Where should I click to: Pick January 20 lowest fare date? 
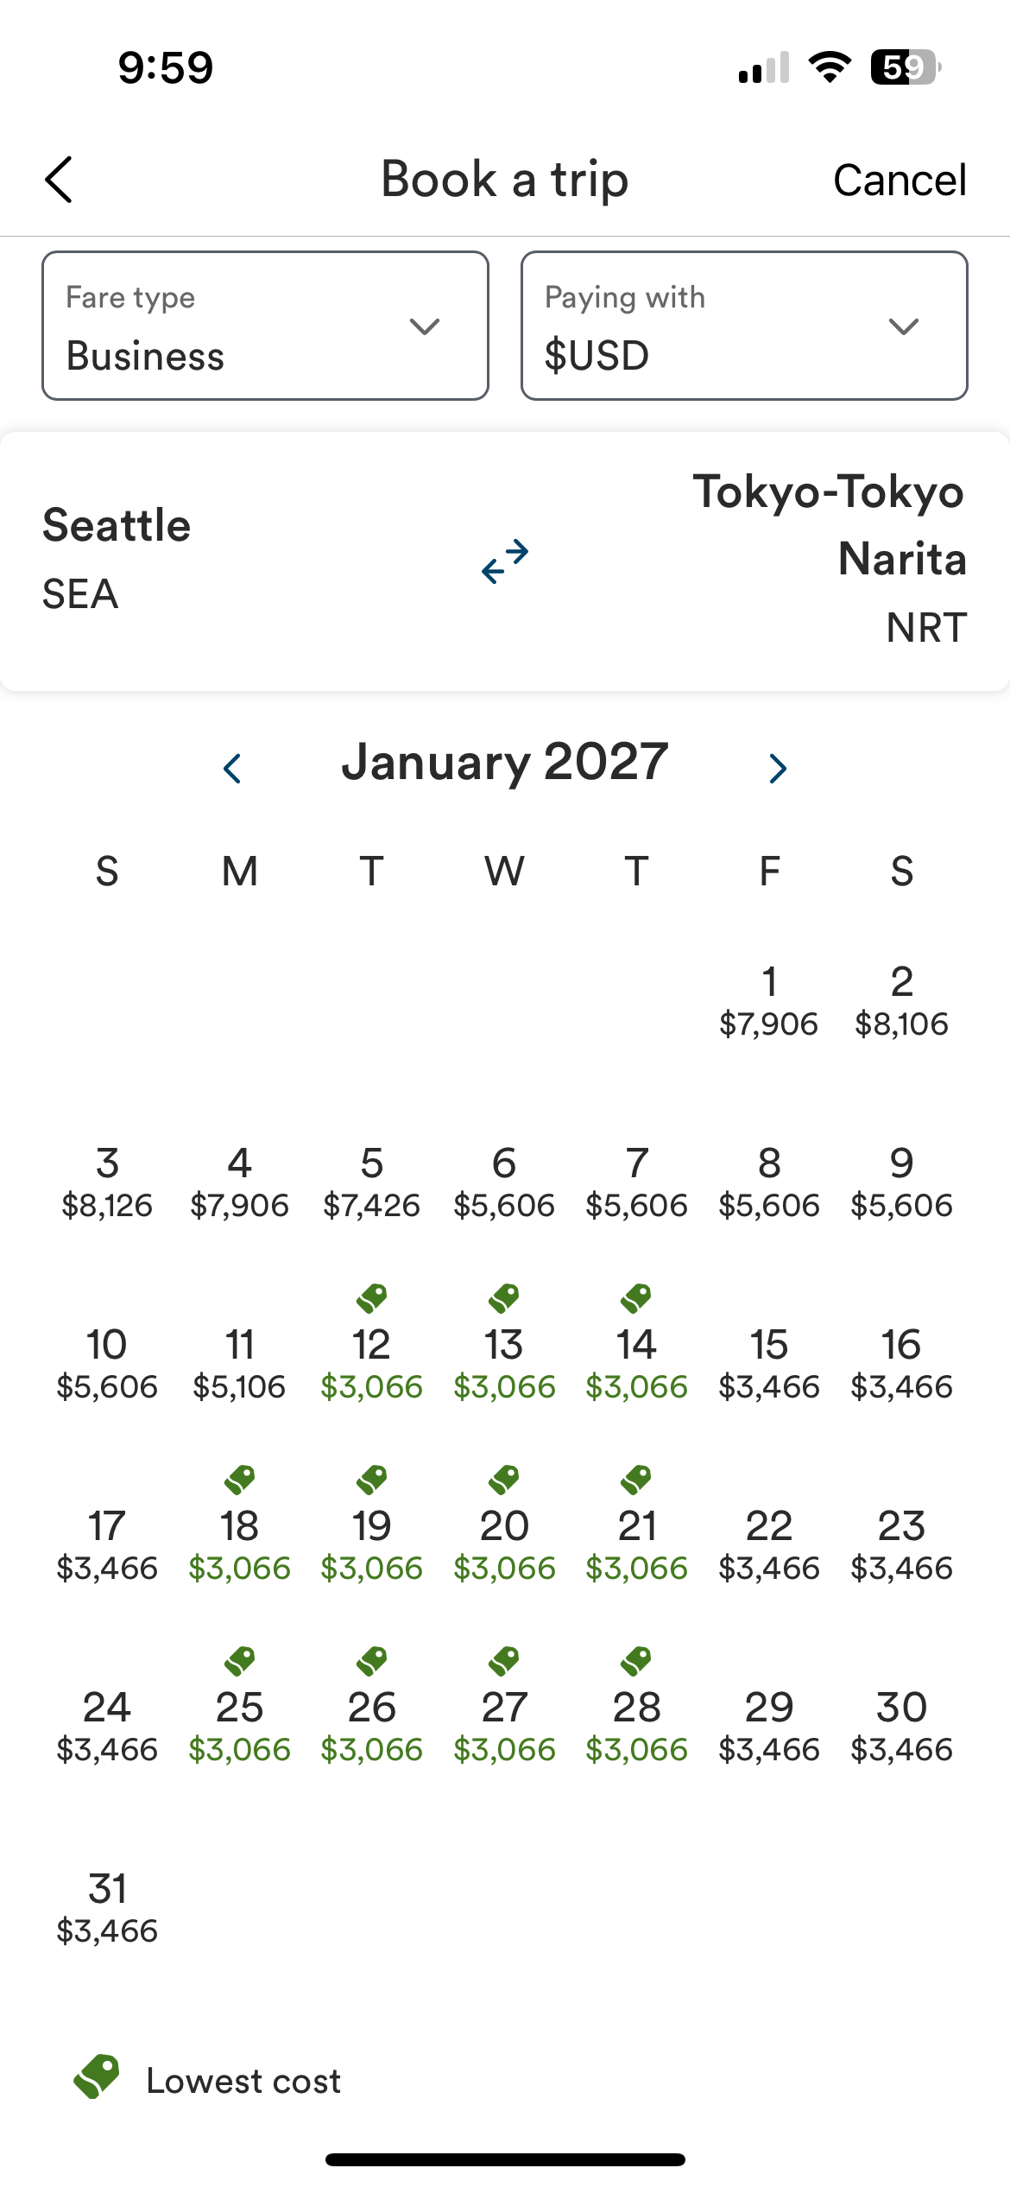click(x=504, y=1546)
